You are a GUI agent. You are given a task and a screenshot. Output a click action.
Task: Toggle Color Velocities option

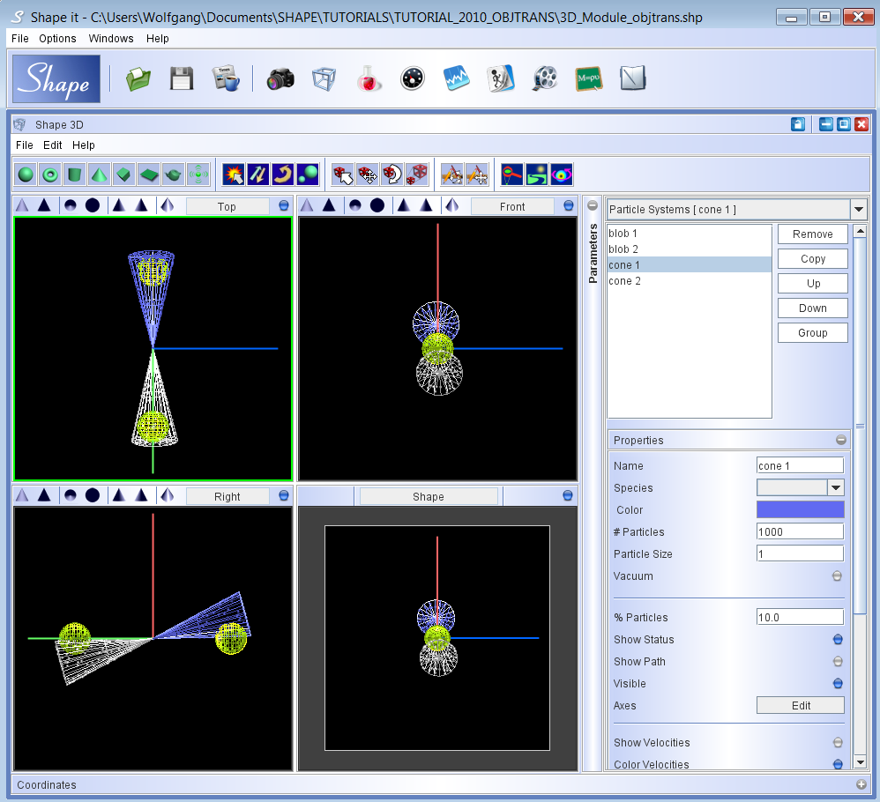[838, 764]
